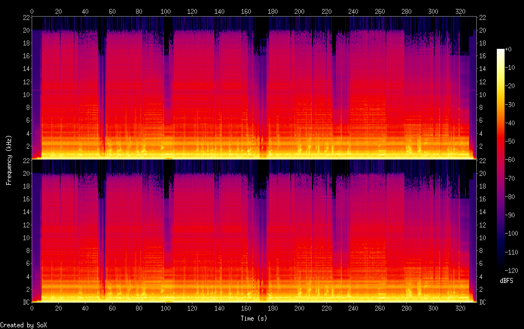Click the "Frequency (kHz)" axis label
The height and width of the screenshot is (329, 524).
9,159
